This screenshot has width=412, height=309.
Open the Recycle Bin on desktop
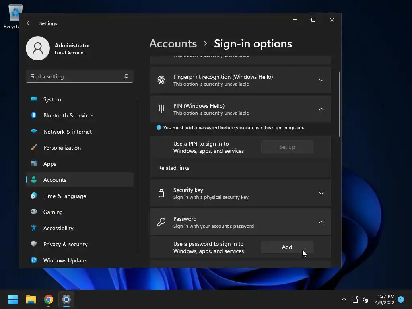click(14, 16)
